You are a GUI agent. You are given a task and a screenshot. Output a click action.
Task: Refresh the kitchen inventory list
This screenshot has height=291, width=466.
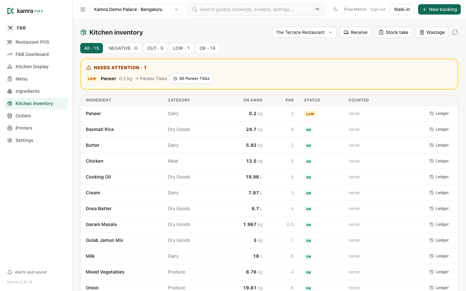(x=455, y=32)
